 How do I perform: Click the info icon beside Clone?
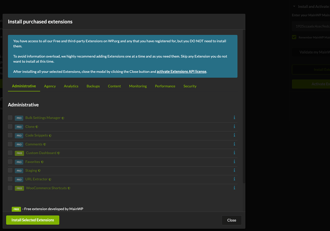(234, 127)
